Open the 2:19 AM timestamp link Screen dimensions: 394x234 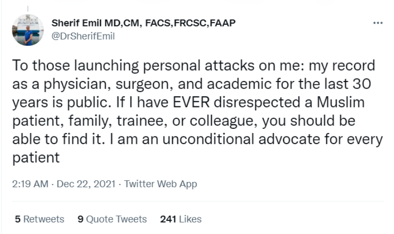click(30, 184)
